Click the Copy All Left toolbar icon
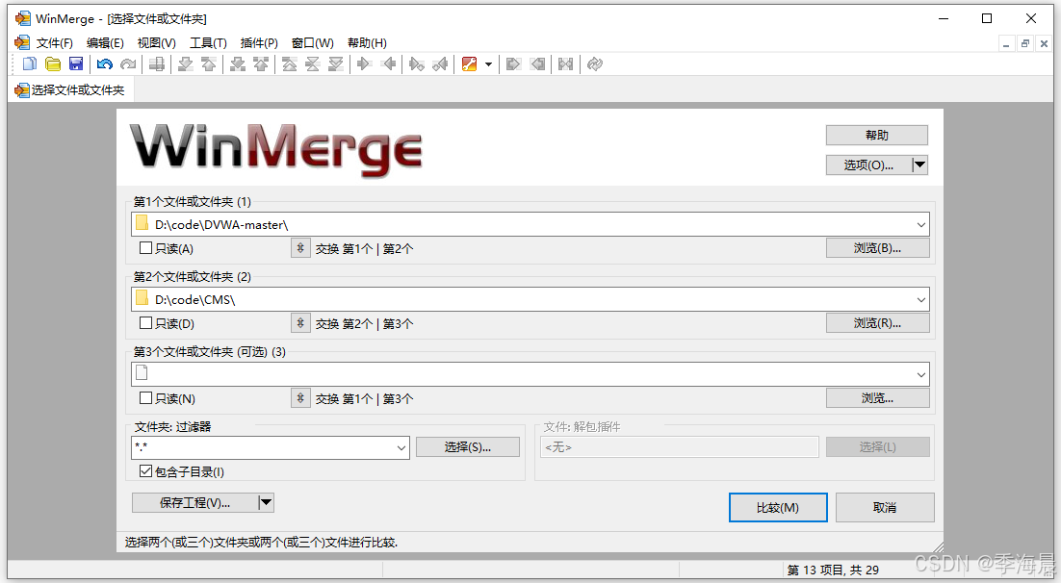 (537, 64)
